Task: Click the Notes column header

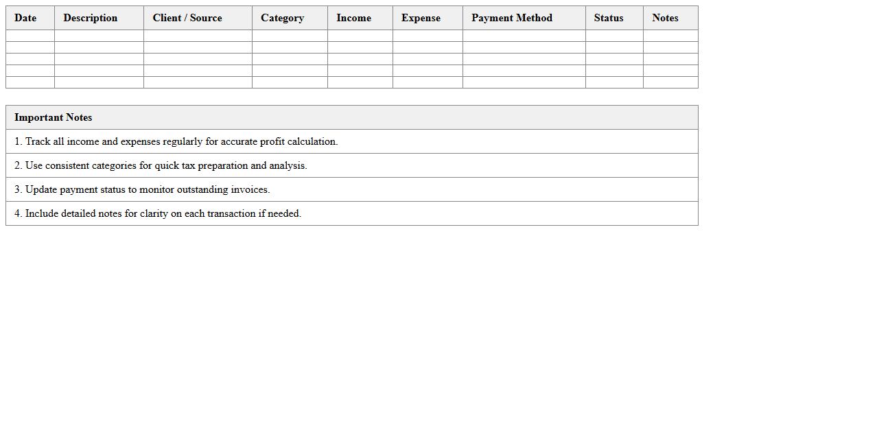Action: [x=665, y=18]
